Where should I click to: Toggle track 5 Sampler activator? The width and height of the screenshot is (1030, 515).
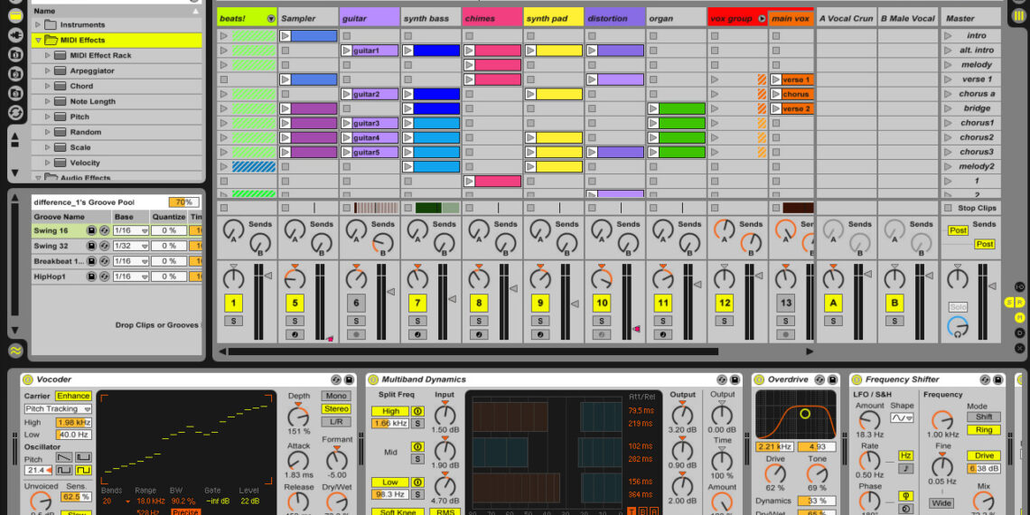pyautogui.click(x=295, y=303)
